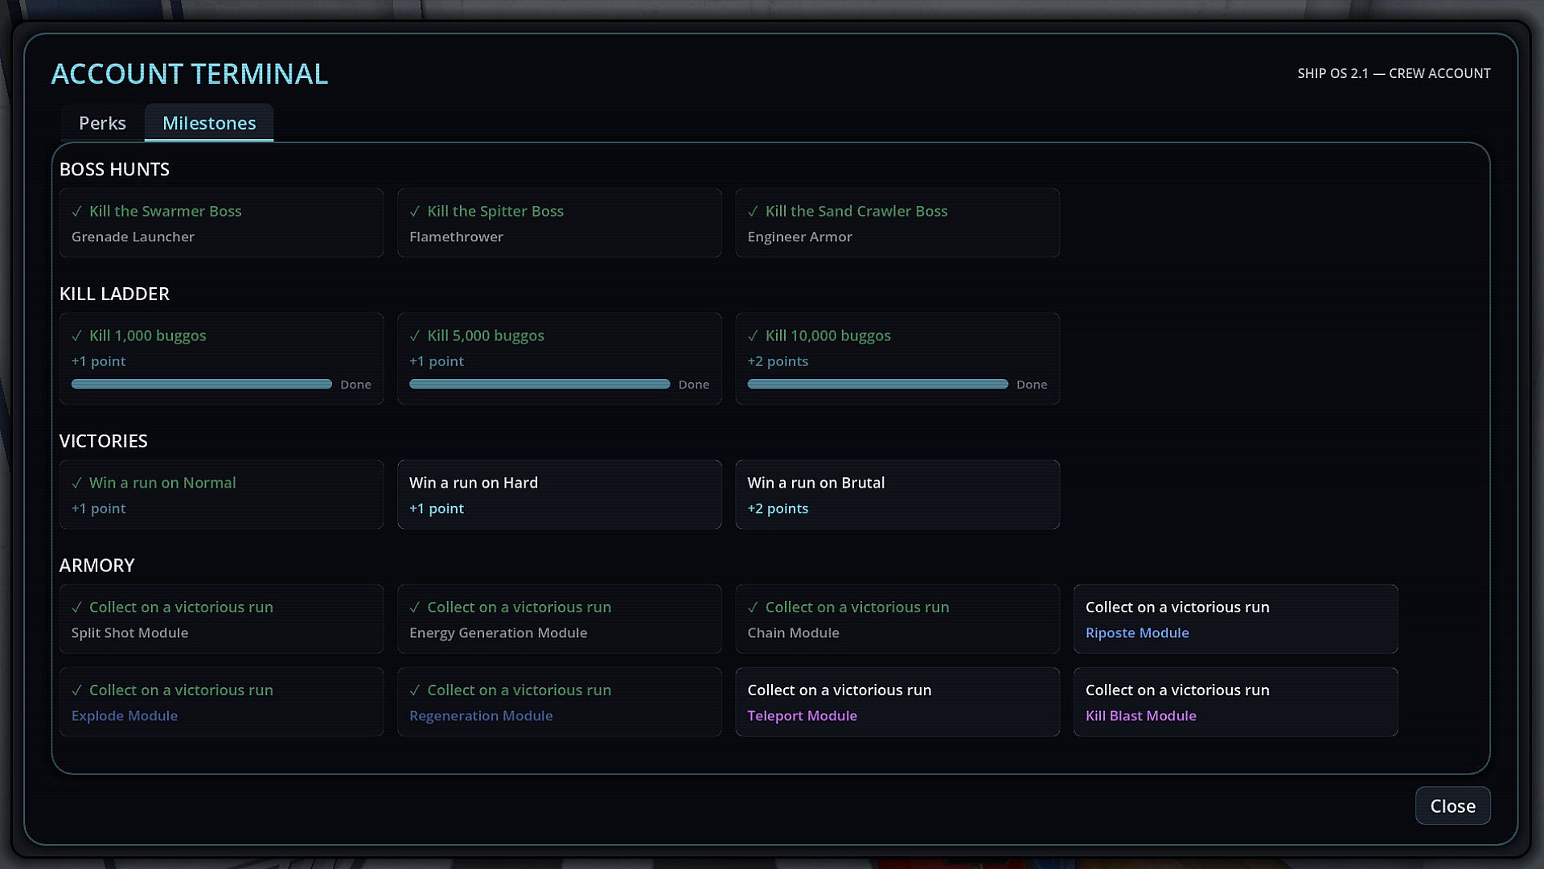Click checkmark on Chain Module card
Image resolution: width=1544 pixels, height=869 pixels.
click(x=754, y=607)
